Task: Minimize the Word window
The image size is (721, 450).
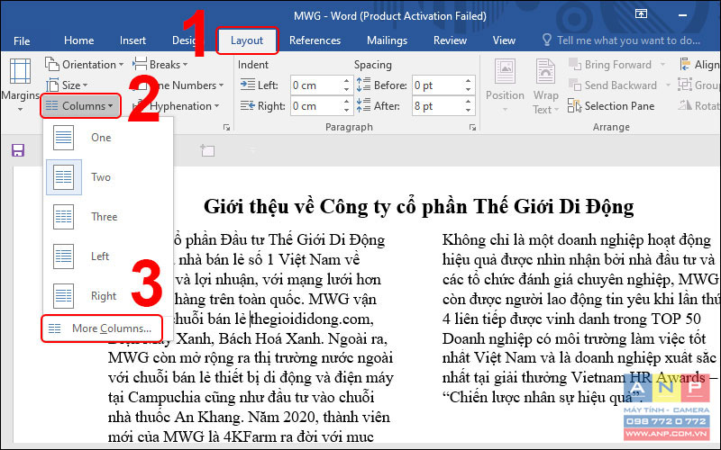Action: (x=682, y=15)
